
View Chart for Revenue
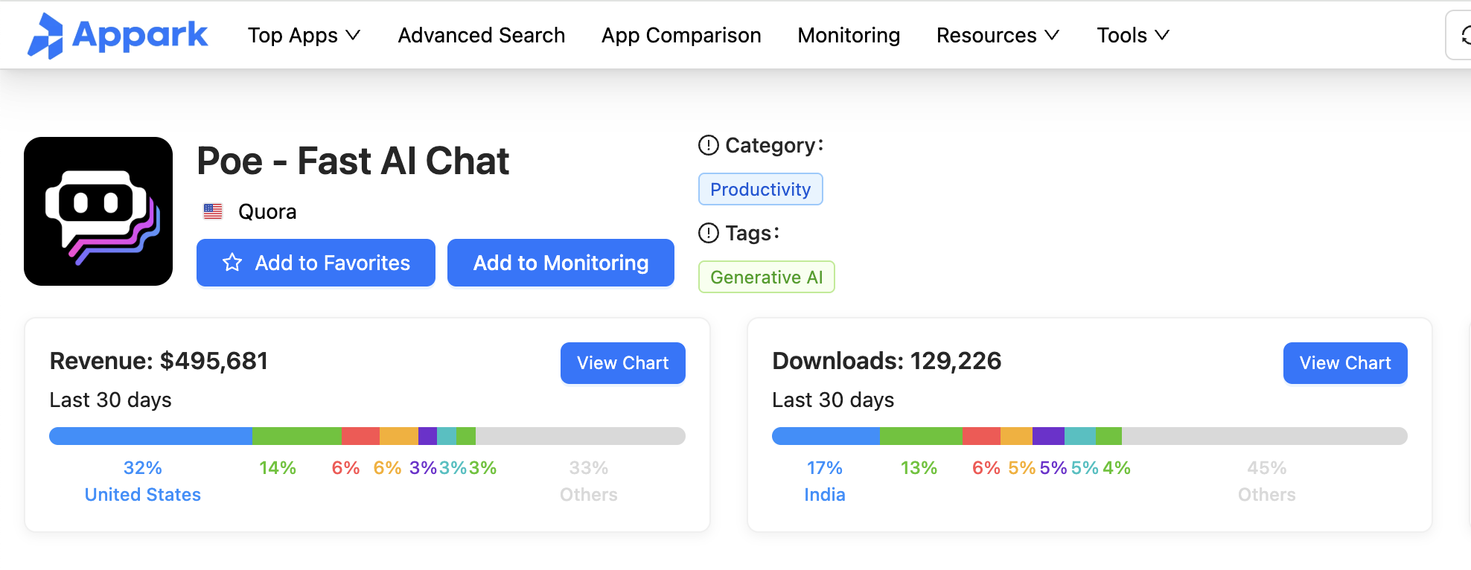tap(622, 363)
